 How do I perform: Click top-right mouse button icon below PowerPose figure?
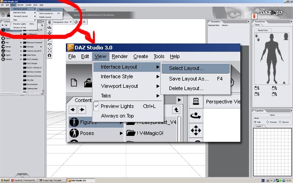[x=274, y=88]
